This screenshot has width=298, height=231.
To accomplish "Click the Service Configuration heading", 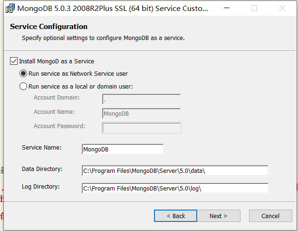I will click(x=48, y=27).
